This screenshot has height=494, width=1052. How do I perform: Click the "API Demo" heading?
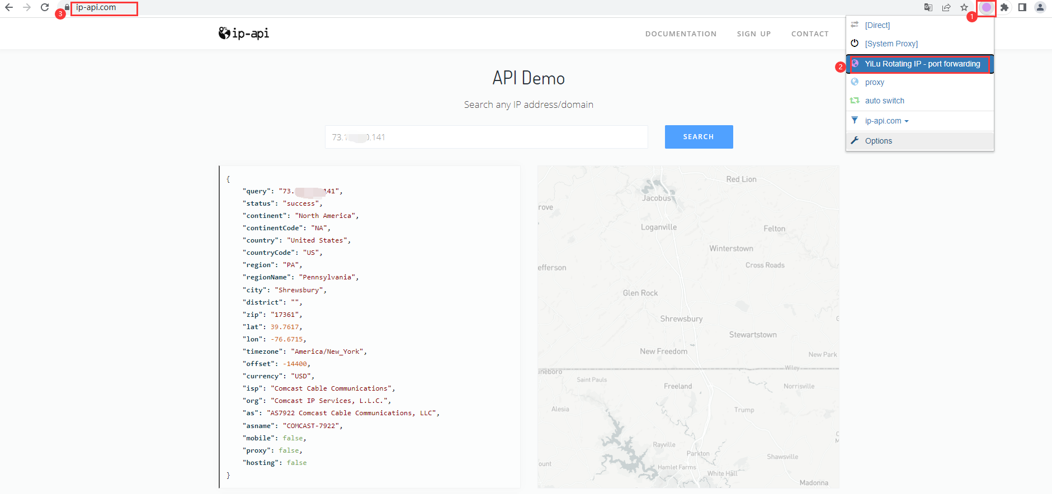(529, 78)
